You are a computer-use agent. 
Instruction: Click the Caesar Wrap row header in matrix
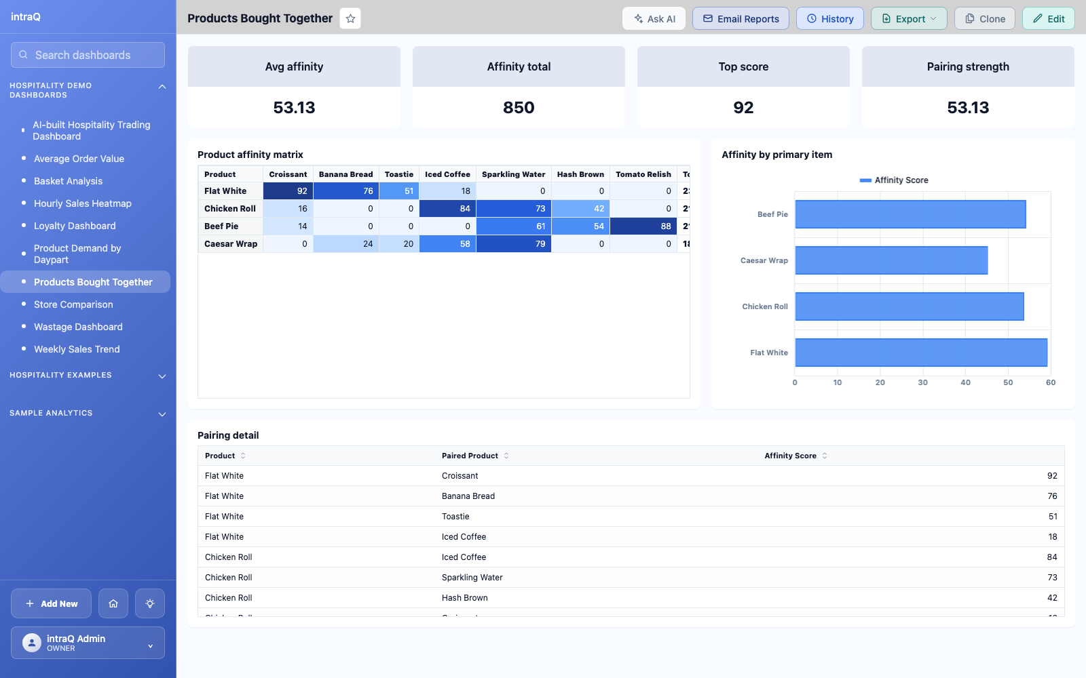point(231,244)
